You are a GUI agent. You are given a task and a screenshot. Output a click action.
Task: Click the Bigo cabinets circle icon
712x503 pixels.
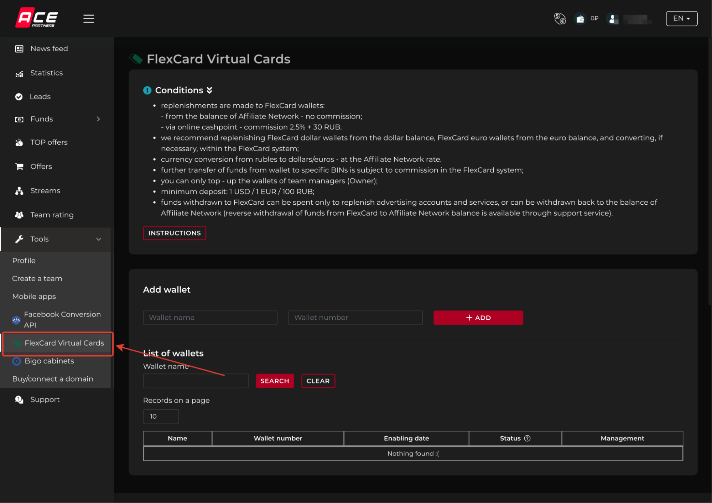(16, 361)
